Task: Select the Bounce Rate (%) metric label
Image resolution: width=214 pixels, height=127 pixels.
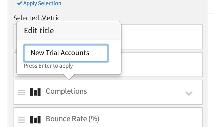Action: pyautogui.click(x=72, y=119)
